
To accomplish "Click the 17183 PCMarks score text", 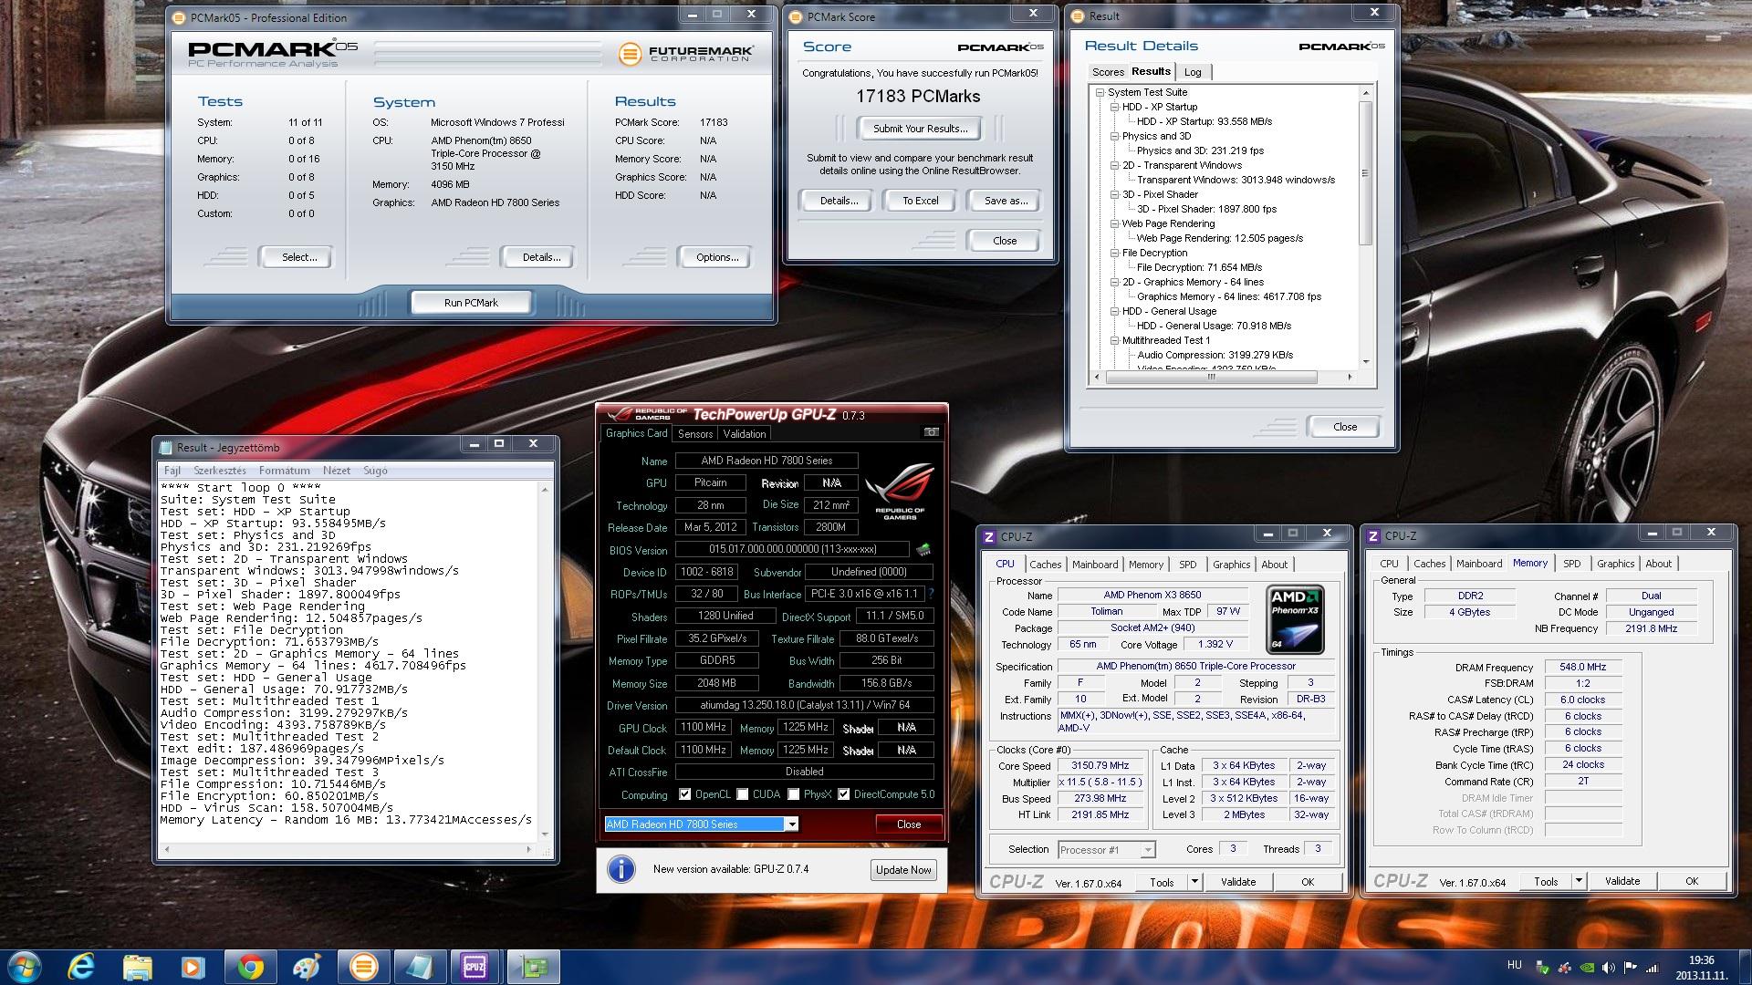I will [918, 97].
